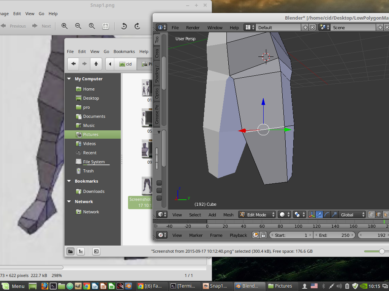Open Blender's Window menu
This screenshot has height=291, width=389.
click(215, 27)
